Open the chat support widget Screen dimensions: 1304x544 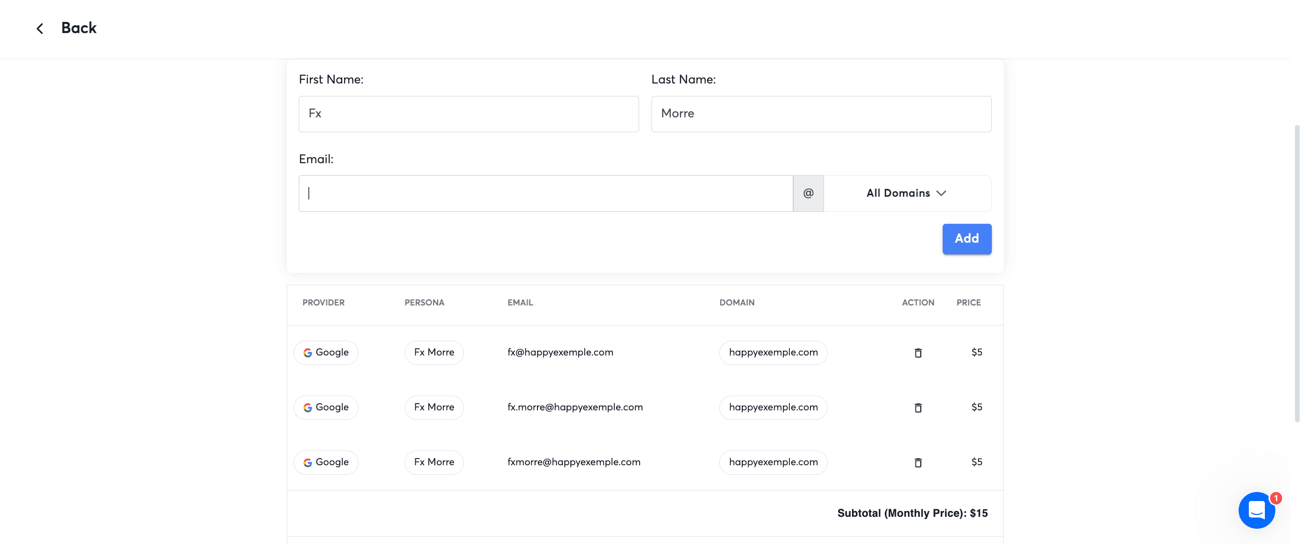point(1256,510)
